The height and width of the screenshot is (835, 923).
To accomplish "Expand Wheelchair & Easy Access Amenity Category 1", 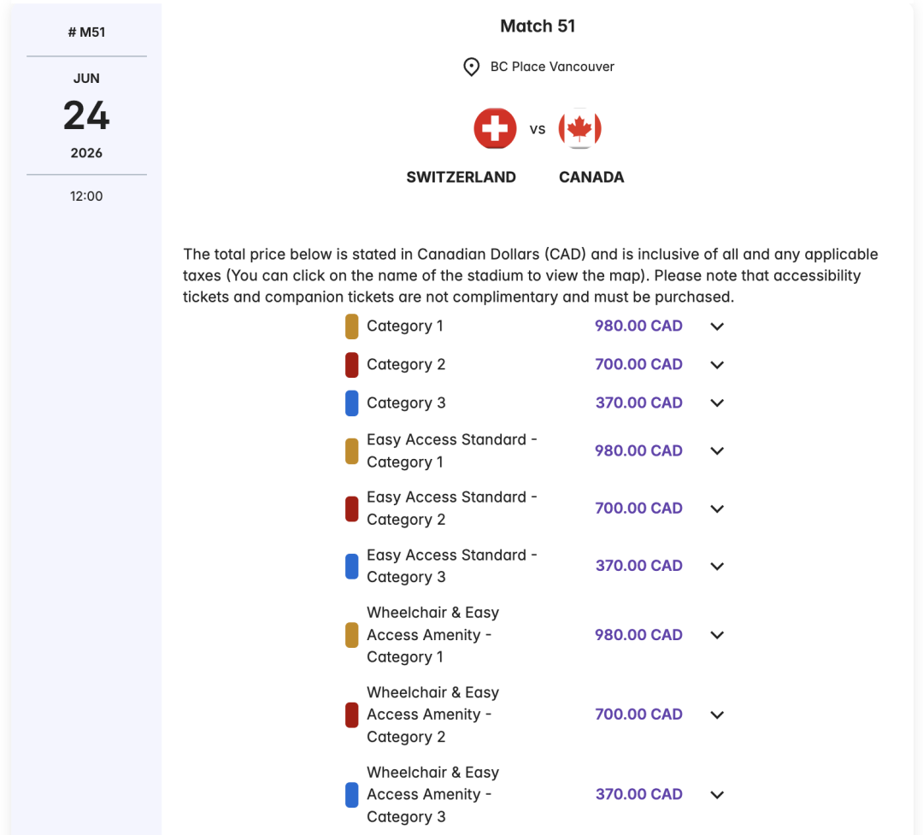I will pos(717,635).
